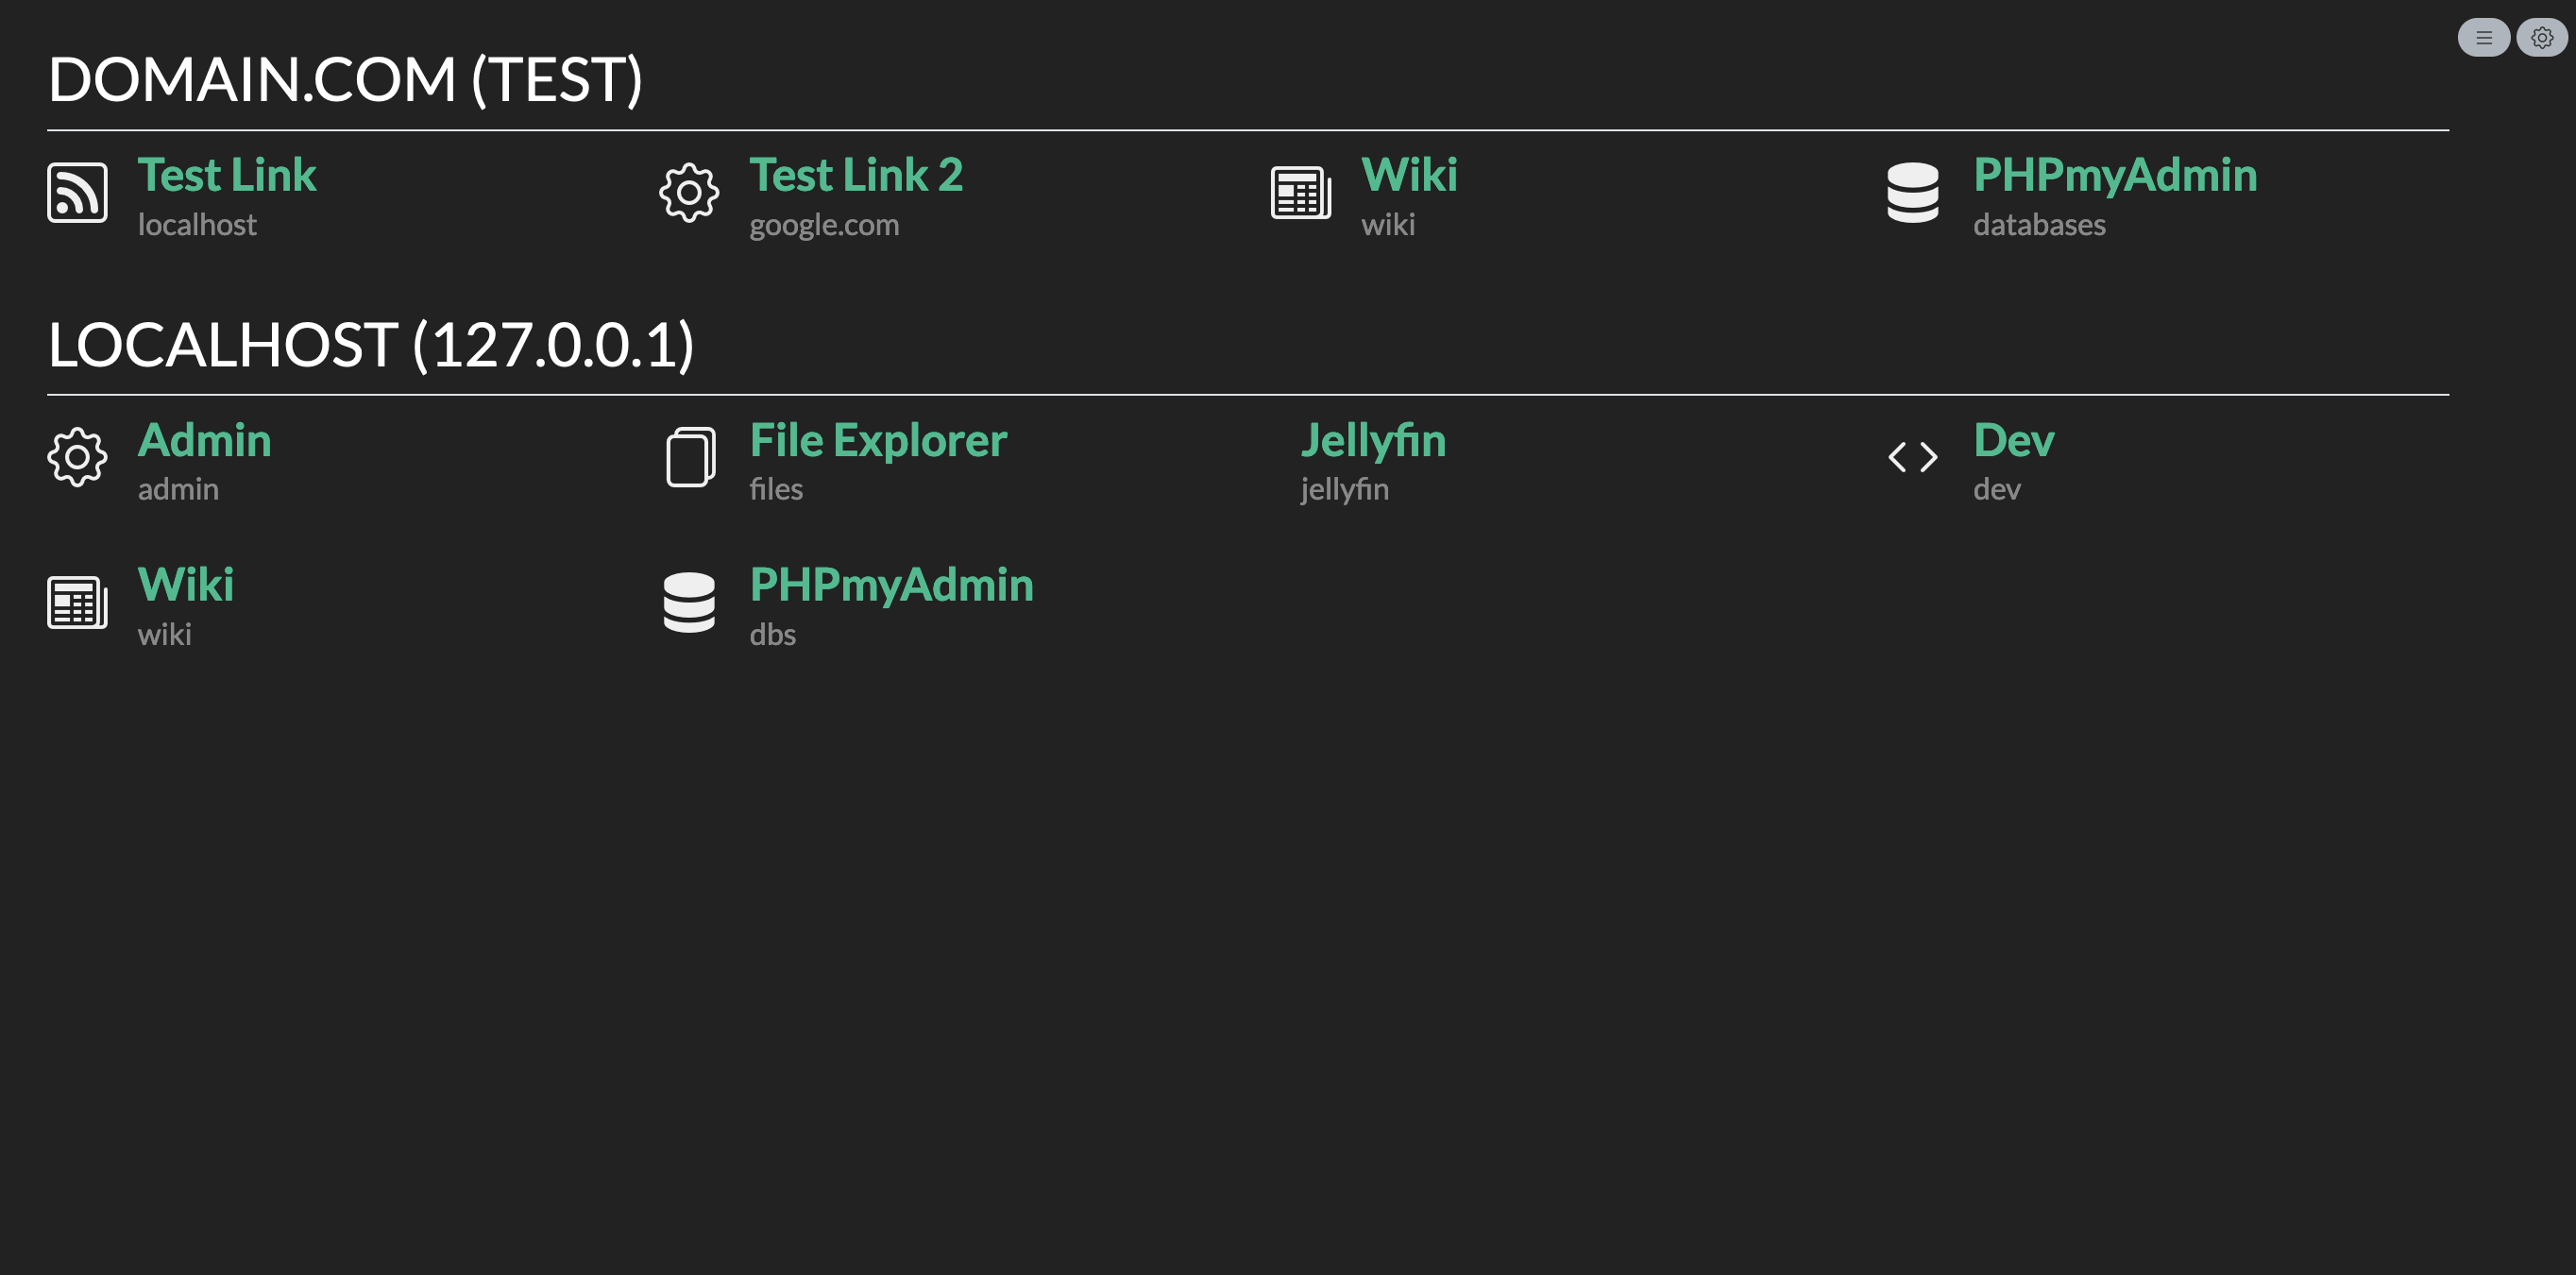This screenshot has height=1275, width=2576.
Task: Click the database icon beside PHPmyAdmin dbs
Action: point(689,602)
